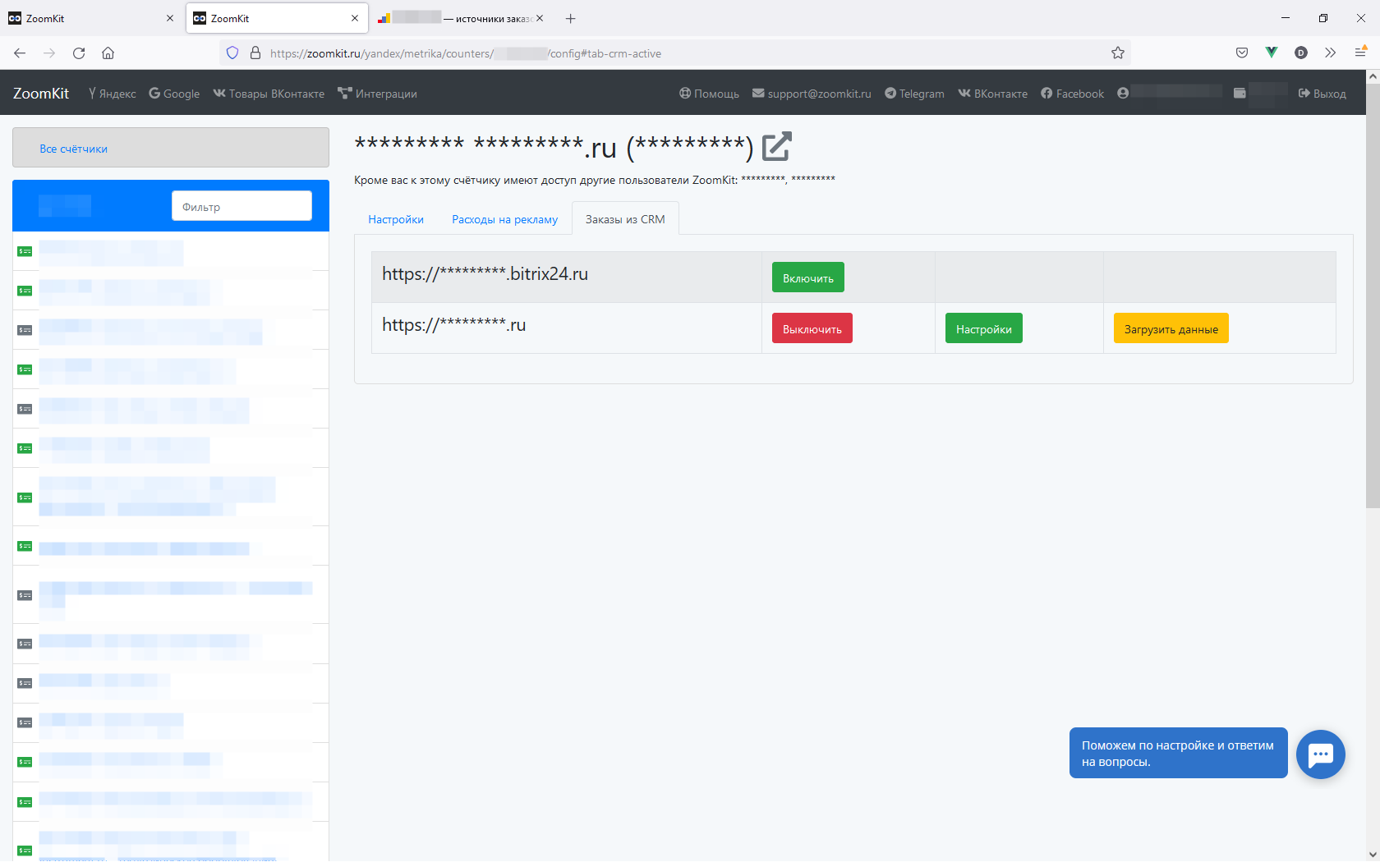
Task: Click Все счётчики link
Action: [x=74, y=149]
